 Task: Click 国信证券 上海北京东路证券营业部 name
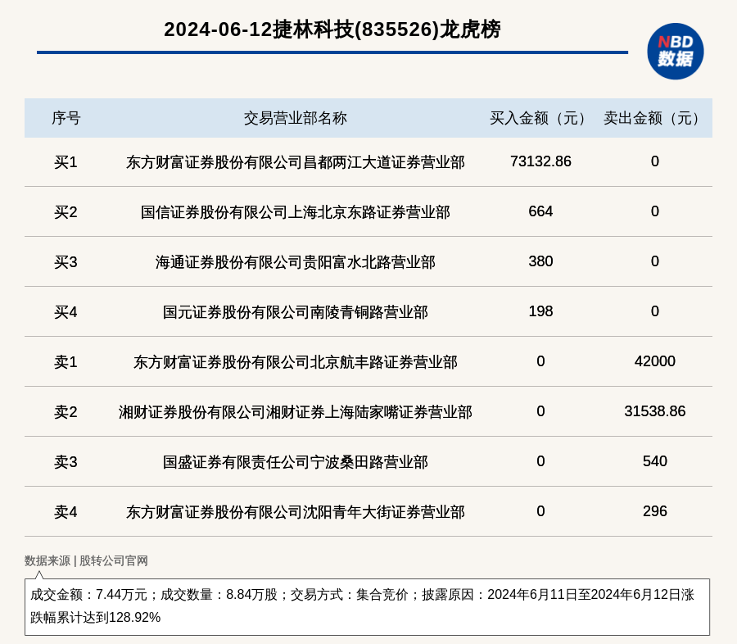click(x=295, y=212)
